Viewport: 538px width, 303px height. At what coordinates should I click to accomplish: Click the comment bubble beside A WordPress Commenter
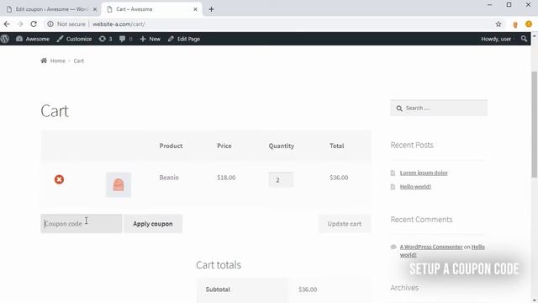(393, 247)
